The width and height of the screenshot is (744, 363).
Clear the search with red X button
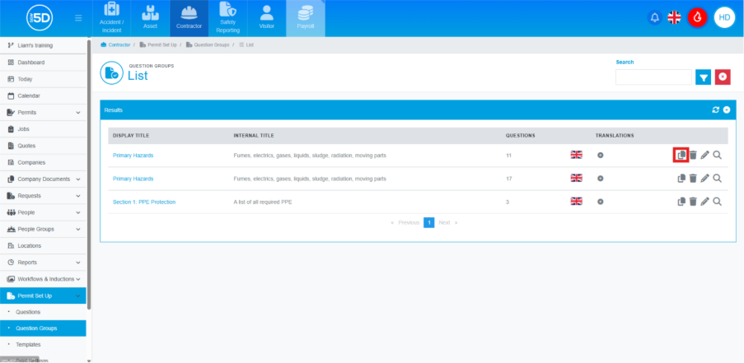723,77
